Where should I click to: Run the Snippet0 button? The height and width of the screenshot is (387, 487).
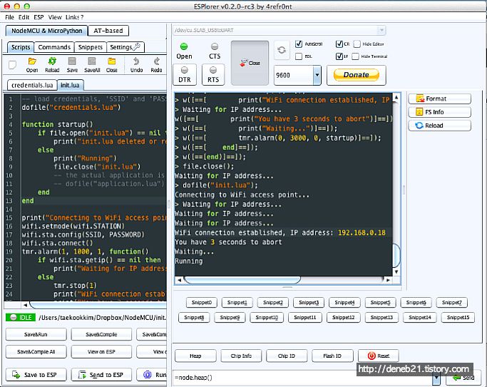(x=202, y=302)
